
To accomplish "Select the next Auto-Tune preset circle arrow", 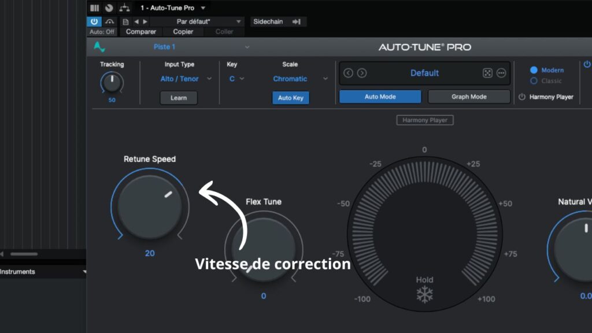I will (362, 73).
